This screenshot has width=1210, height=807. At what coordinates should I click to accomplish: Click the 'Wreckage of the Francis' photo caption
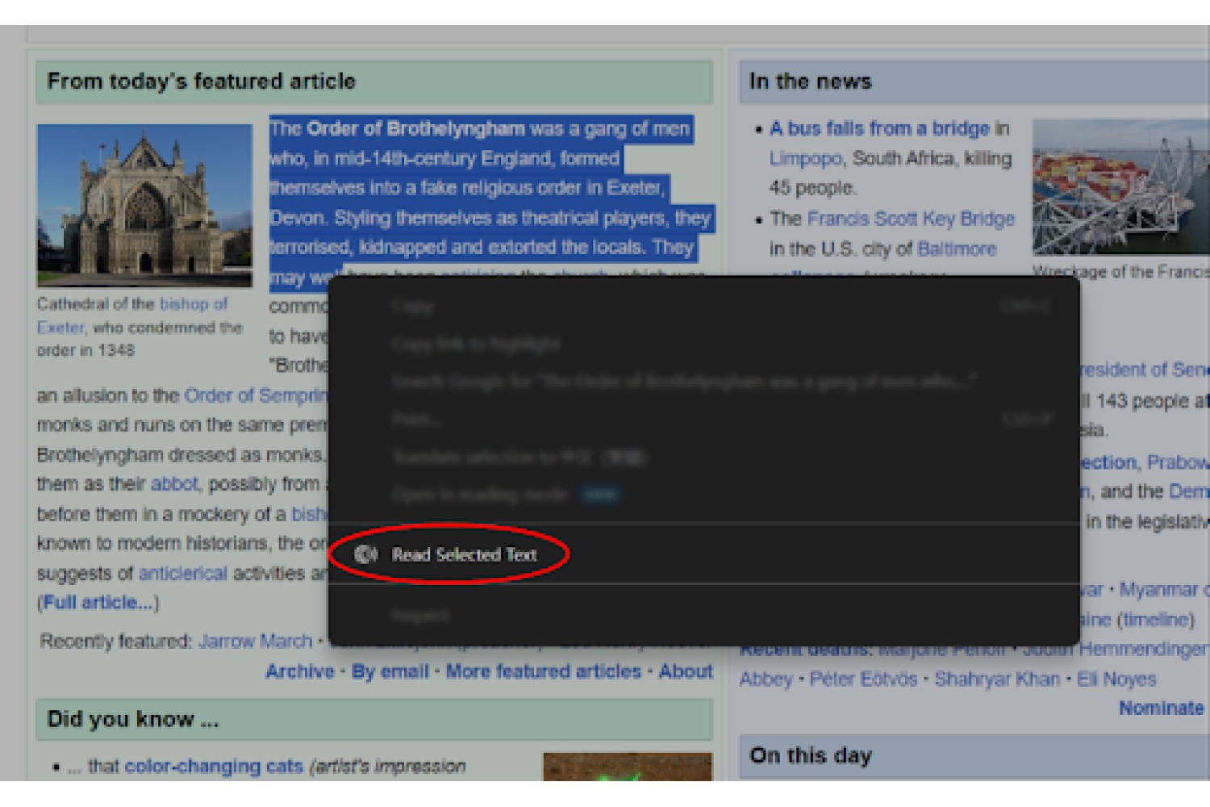click(1121, 272)
